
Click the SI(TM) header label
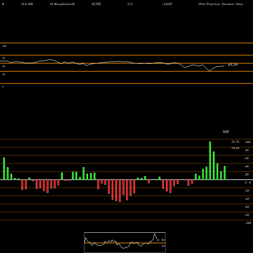point(96,4)
